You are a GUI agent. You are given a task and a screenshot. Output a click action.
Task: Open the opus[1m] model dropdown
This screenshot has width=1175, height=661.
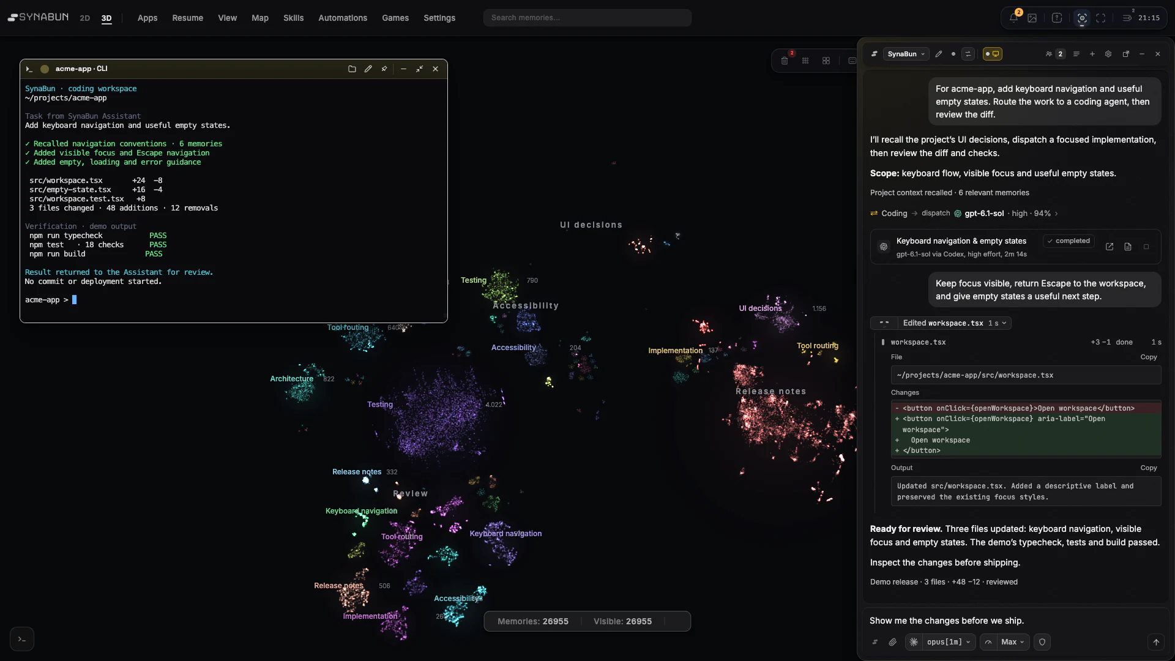point(948,642)
